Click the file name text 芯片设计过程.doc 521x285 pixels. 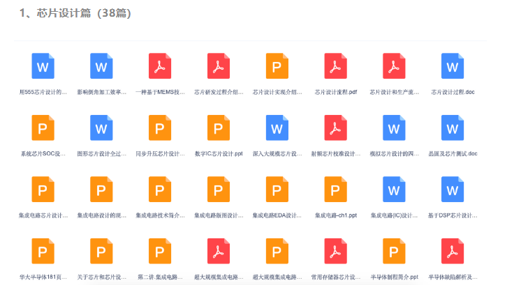[x=453, y=92]
